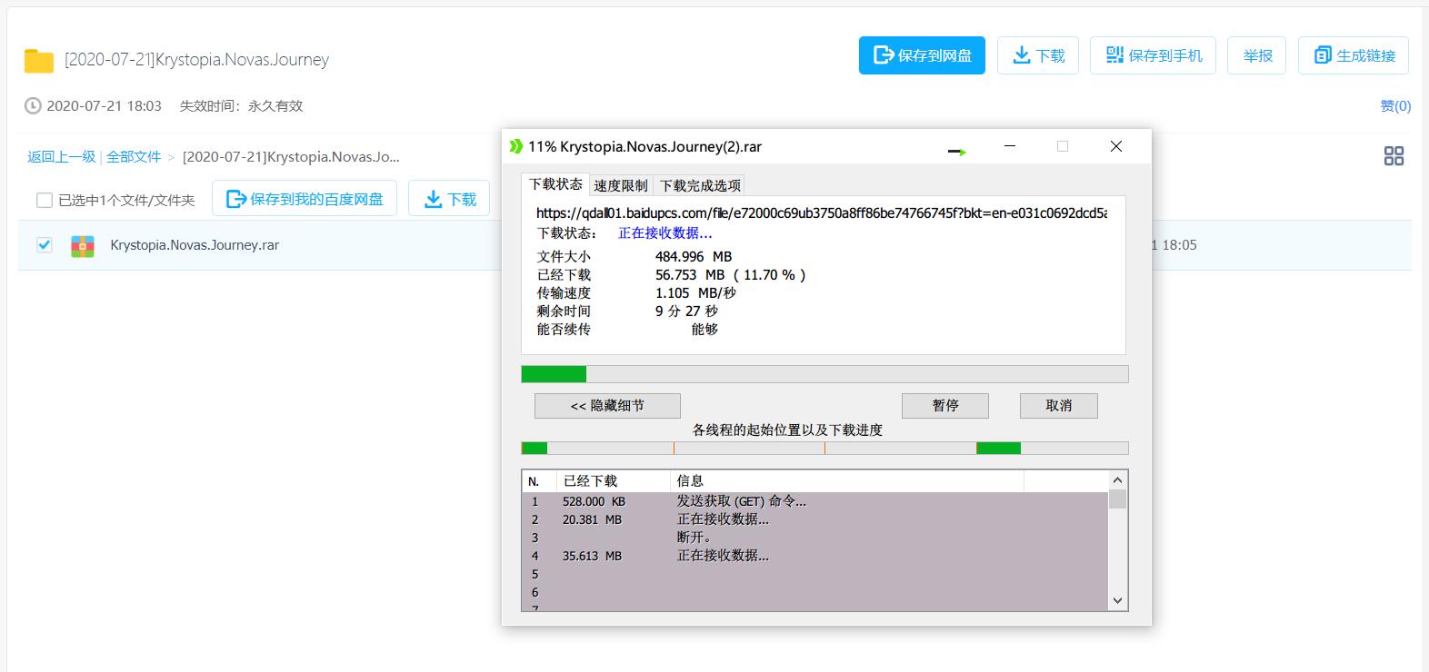Click 隐藏细节 hide details button
The height and width of the screenshot is (672, 1429).
click(x=607, y=406)
